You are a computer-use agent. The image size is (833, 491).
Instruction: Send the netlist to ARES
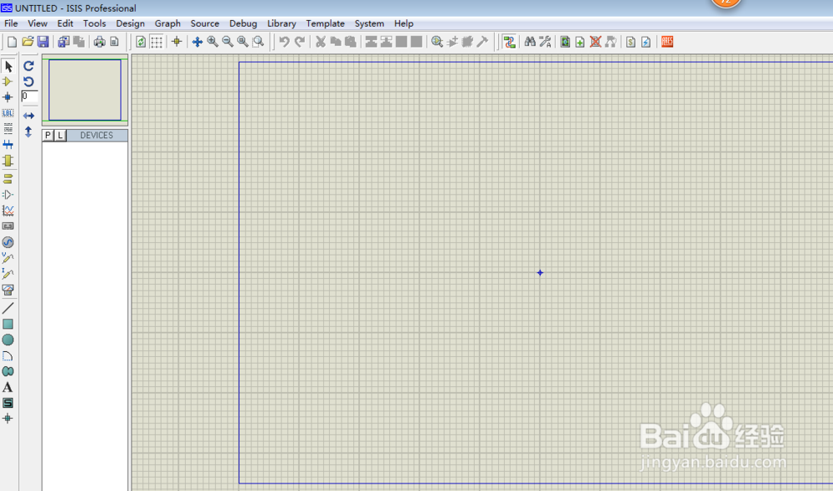pos(667,42)
